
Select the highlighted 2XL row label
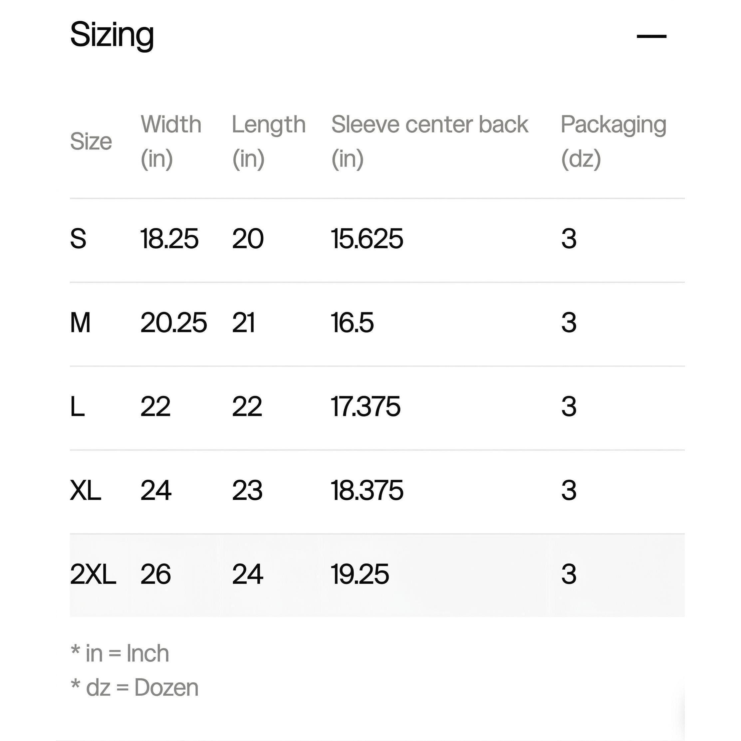(93, 574)
